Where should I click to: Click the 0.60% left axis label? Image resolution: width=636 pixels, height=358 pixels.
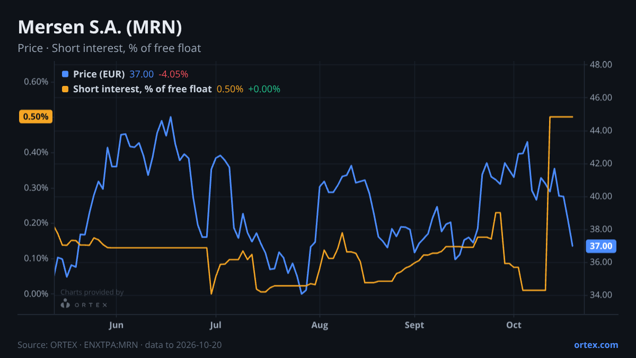36,82
